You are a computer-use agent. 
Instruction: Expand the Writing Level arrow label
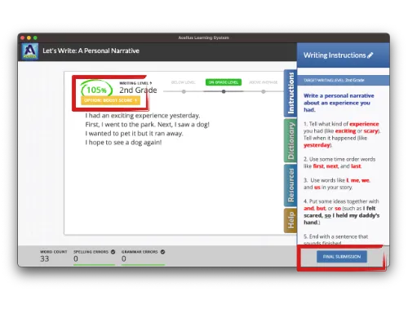coord(135,83)
